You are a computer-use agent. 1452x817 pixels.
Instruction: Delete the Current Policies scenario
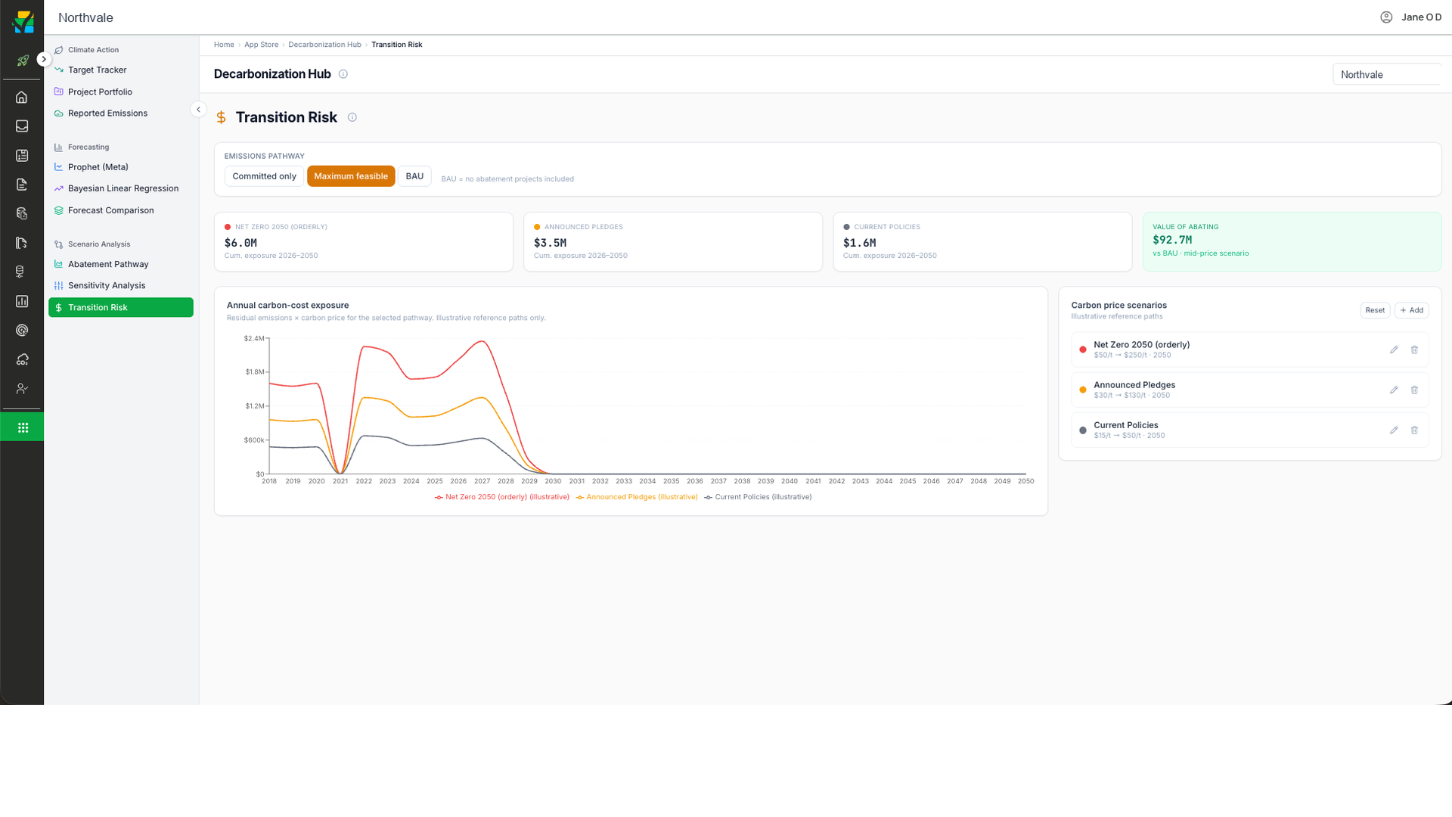click(1414, 430)
